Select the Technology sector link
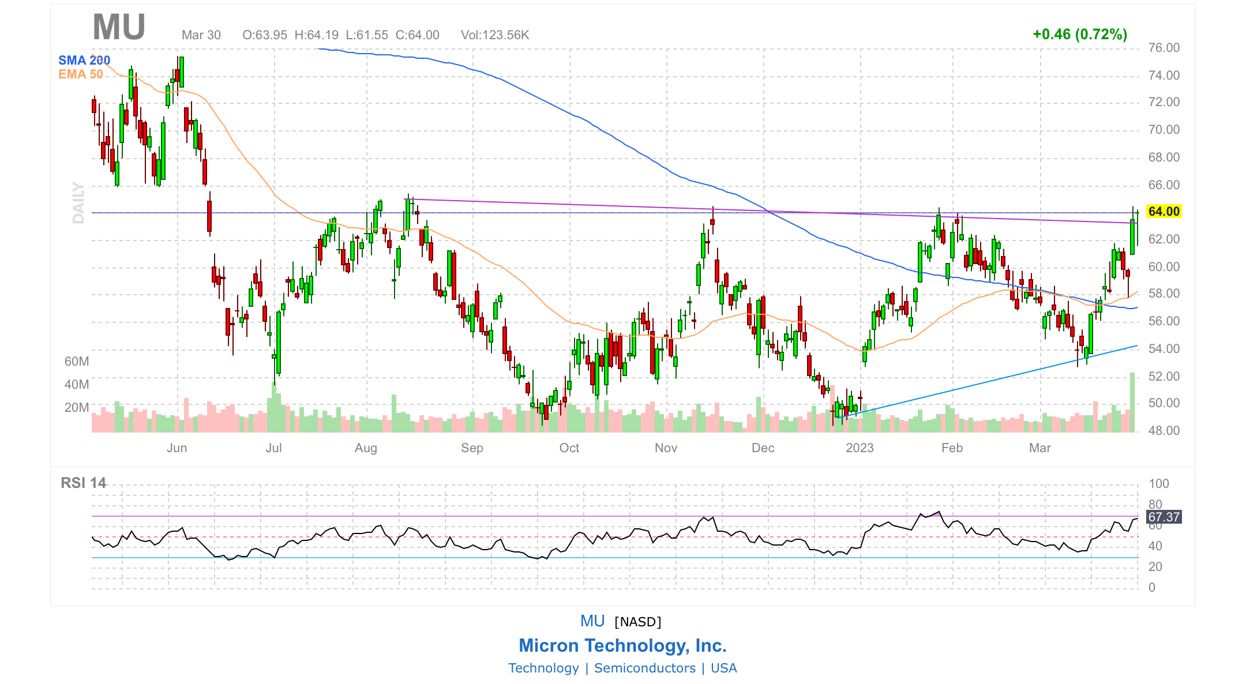1246x684 pixels. (543, 668)
